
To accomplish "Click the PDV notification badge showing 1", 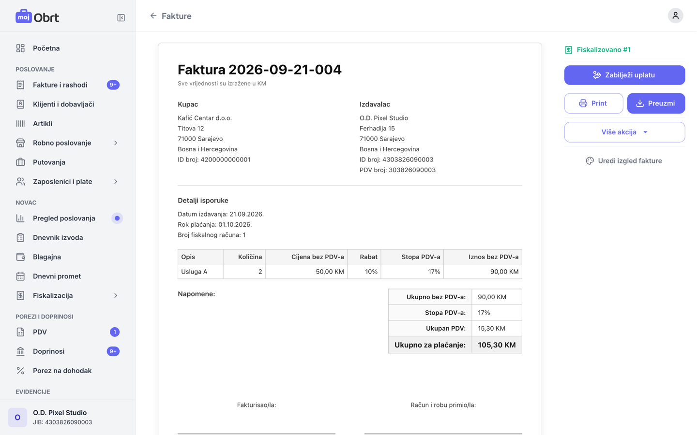I will click(x=115, y=332).
